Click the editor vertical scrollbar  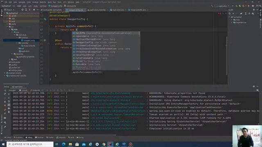point(226,56)
